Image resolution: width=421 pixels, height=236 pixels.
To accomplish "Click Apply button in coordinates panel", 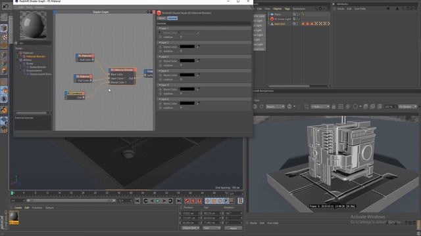I will [234, 228].
